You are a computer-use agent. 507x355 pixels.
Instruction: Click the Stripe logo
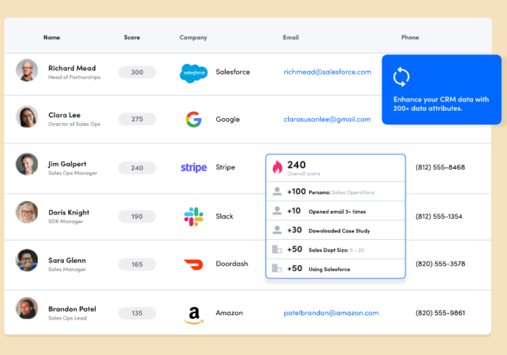194,167
